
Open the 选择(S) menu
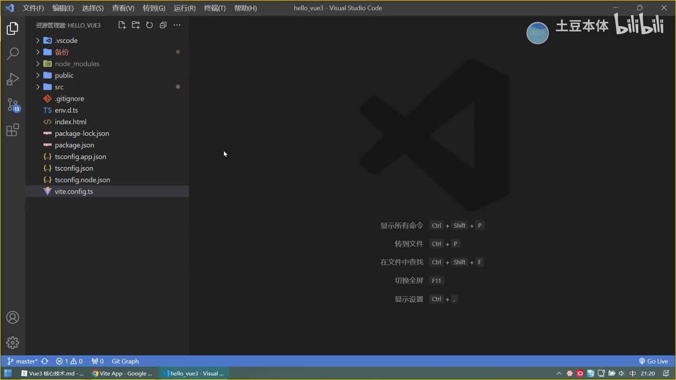(x=93, y=8)
